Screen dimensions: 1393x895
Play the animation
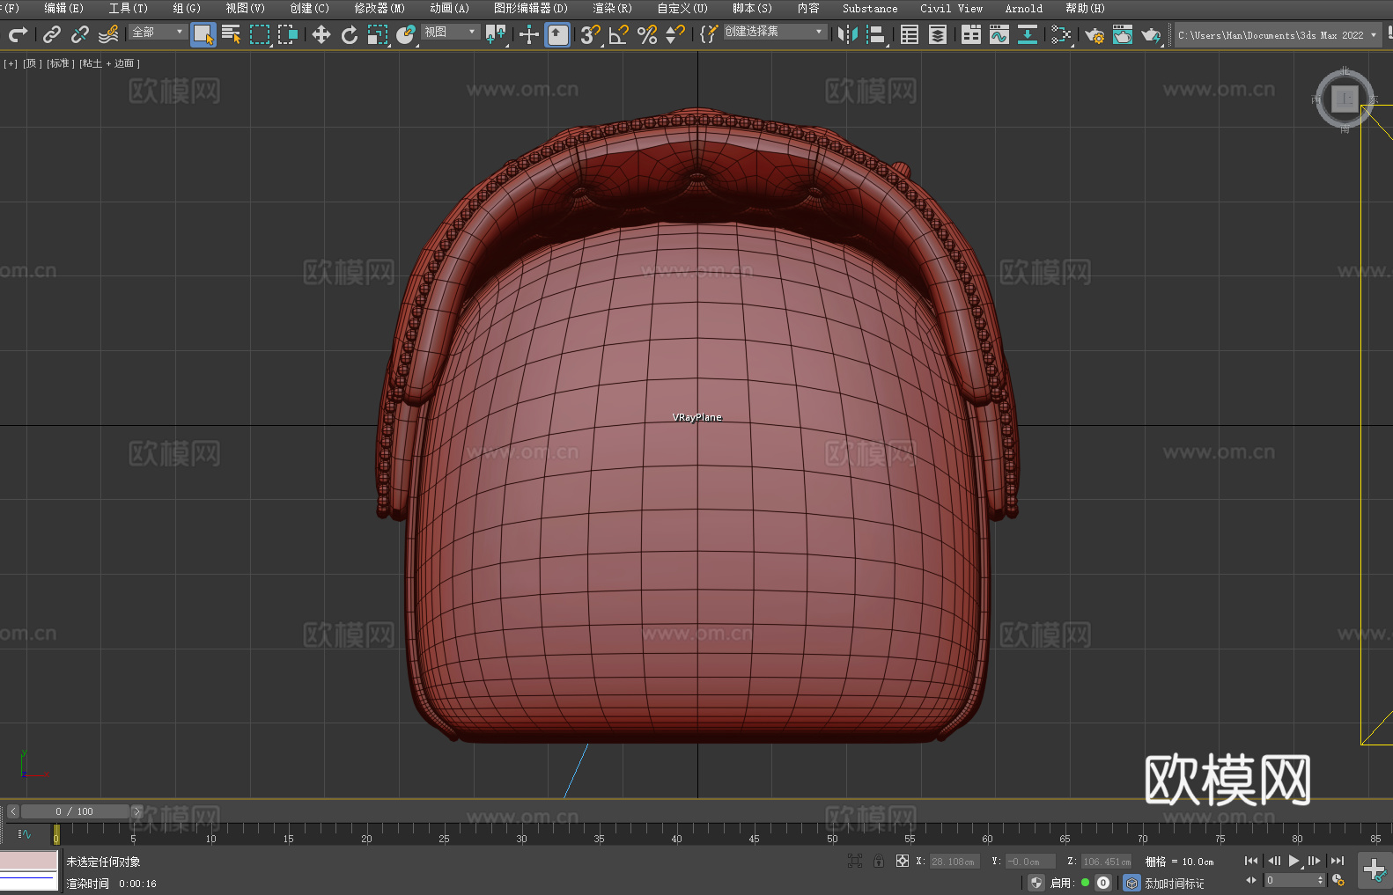tap(1294, 861)
